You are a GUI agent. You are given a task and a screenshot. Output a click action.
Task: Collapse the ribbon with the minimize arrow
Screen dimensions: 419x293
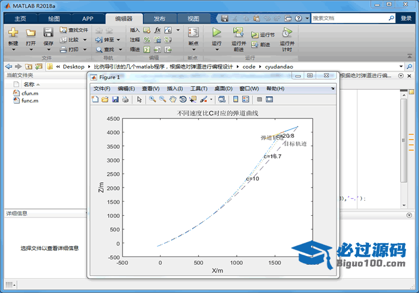410,56
